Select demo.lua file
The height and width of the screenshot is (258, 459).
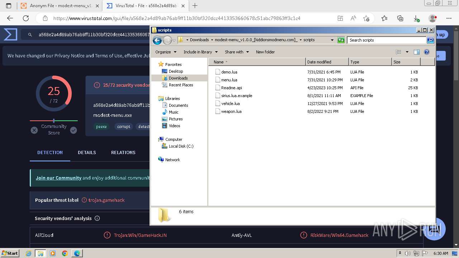229,72
